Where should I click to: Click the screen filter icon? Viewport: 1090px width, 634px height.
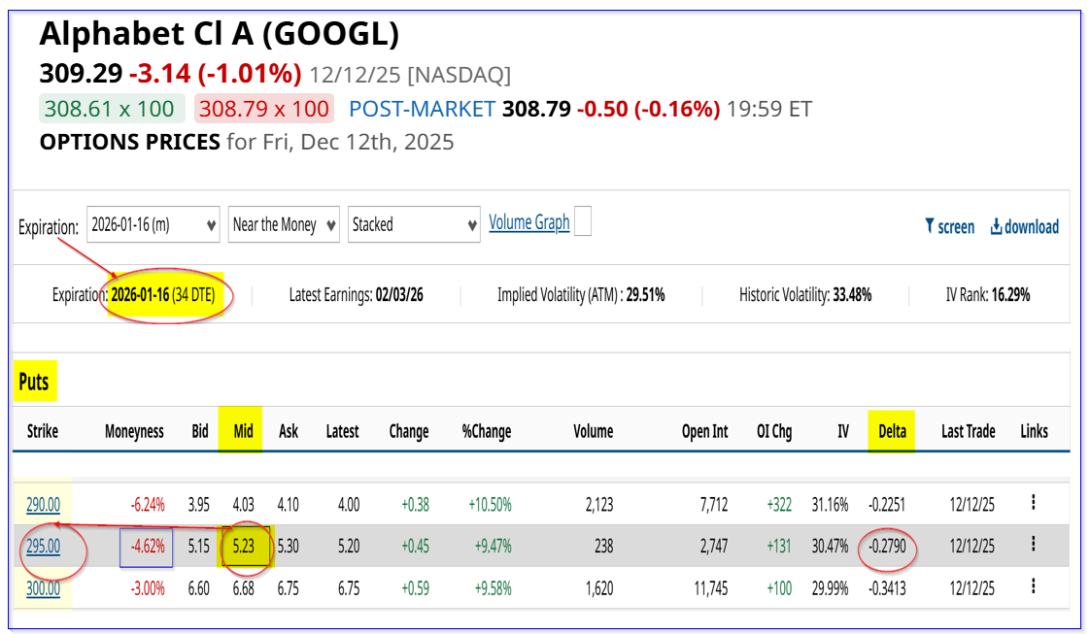point(930,226)
